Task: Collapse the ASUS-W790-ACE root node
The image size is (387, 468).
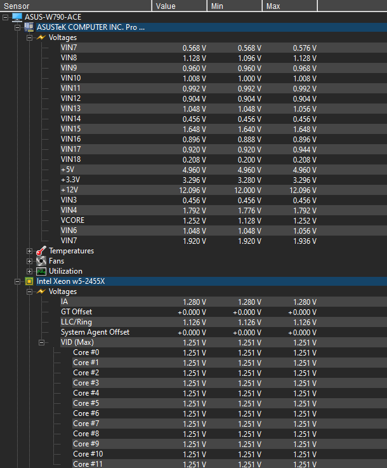Action: click(x=6, y=17)
